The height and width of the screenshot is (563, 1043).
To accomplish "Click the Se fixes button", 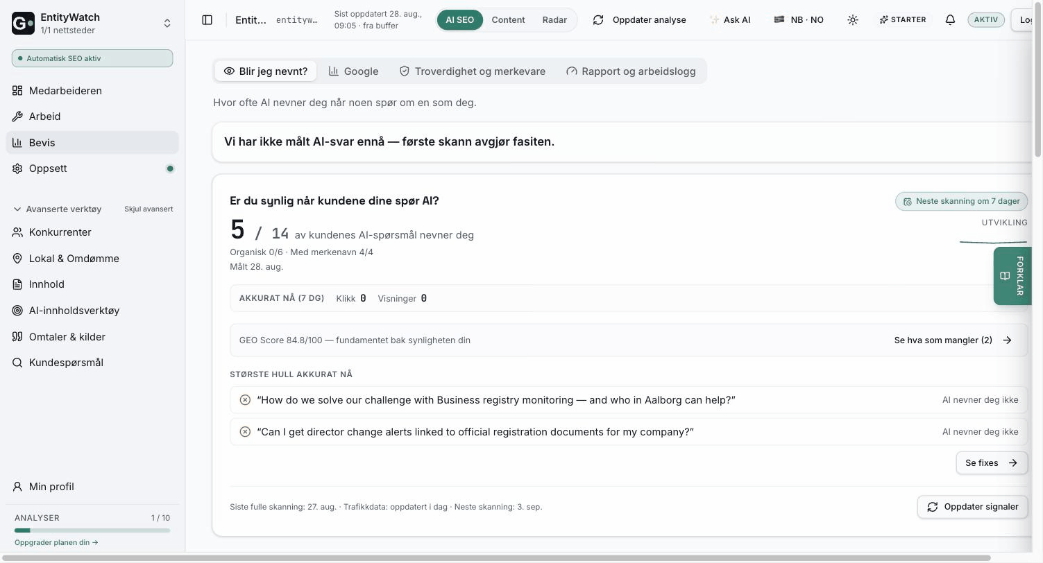I will (x=992, y=463).
